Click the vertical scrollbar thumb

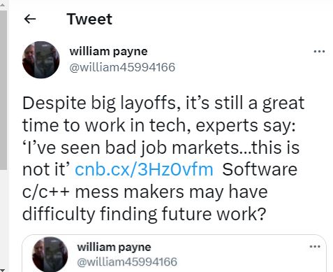[x=3, y=90]
